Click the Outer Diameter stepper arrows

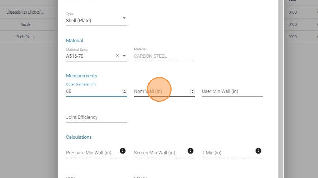(x=125, y=91)
